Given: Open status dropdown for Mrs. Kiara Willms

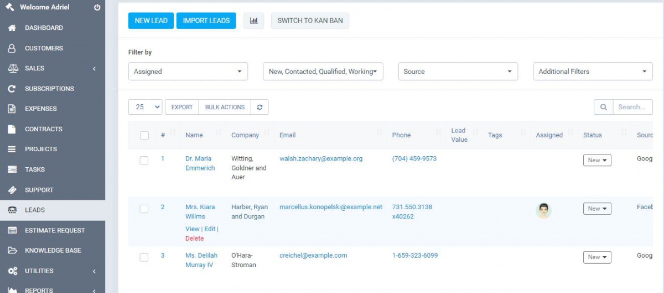Looking at the screenshot, I should coord(597,209).
